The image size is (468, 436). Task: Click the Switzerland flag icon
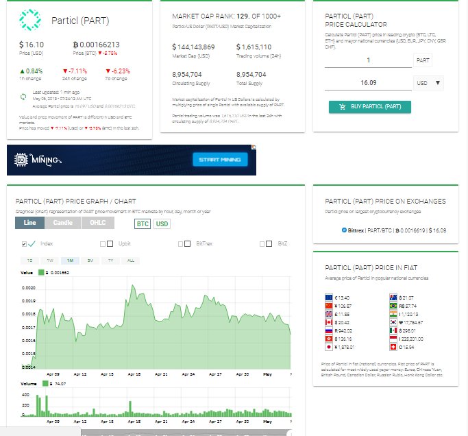[393, 347]
